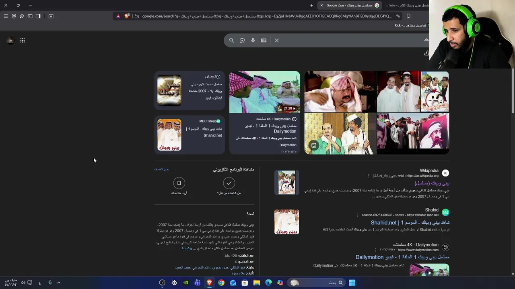Open cartoon poster image of two men
515x289 pixels.
coord(340,134)
